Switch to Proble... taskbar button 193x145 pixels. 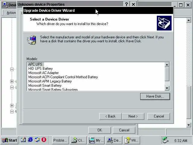tap(60, 140)
